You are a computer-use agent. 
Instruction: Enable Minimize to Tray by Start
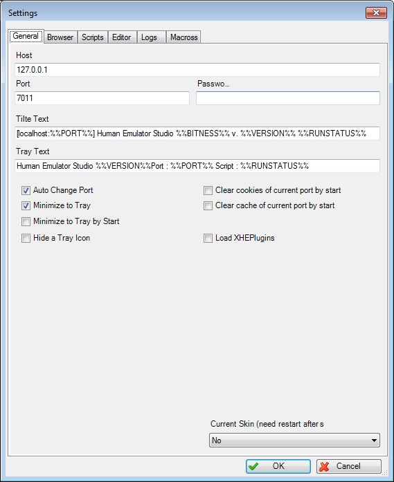point(26,221)
